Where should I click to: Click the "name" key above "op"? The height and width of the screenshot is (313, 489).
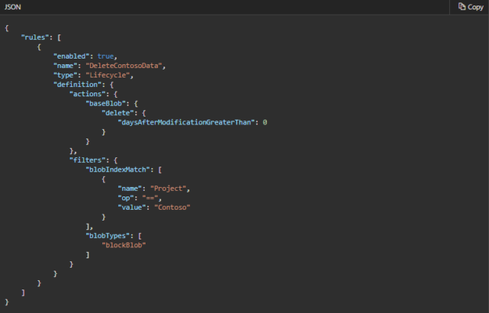pyautogui.click(x=130, y=189)
